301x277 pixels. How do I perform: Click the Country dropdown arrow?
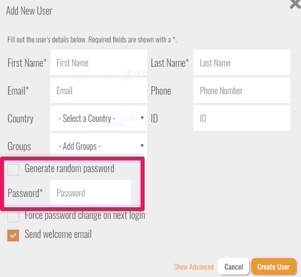click(142, 118)
